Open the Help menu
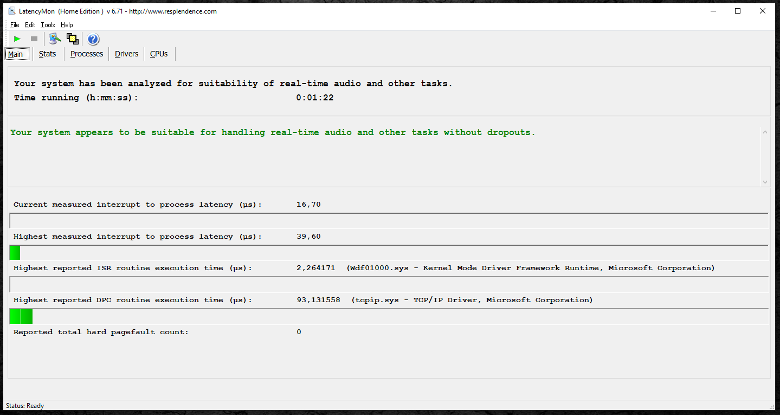This screenshot has height=415, width=780. pyautogui.click(x=67, y=25)
